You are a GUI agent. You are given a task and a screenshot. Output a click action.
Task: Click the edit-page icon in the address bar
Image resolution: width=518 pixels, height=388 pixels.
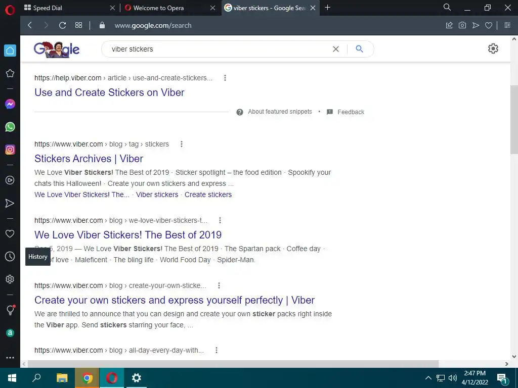click(449, 25)
